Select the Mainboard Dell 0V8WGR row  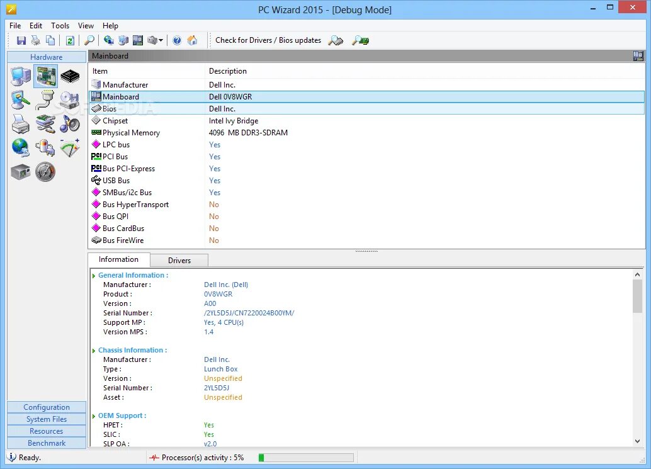(367, 97)
